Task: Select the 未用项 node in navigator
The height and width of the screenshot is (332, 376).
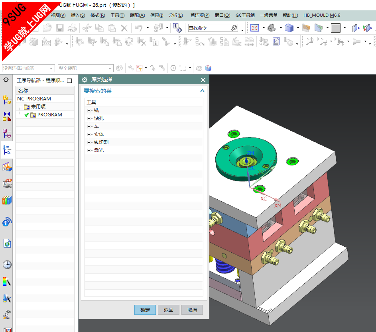Action: pos(38,107)
